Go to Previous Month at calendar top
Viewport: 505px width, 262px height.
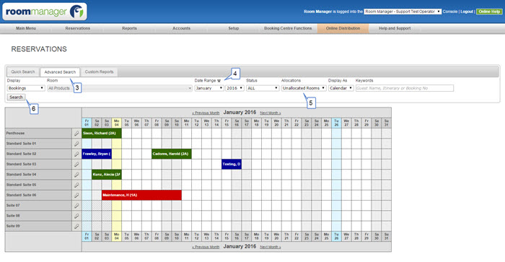(206, 113)
